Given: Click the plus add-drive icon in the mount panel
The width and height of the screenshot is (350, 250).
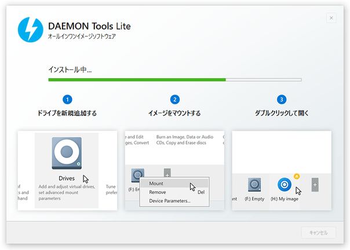Looking at the screenshot, I should (x=167, y=172).
